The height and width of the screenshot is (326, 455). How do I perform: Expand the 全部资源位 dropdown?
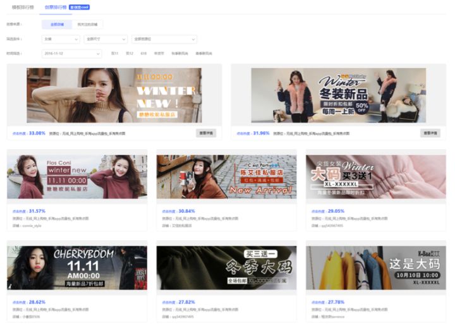point(164,39)
